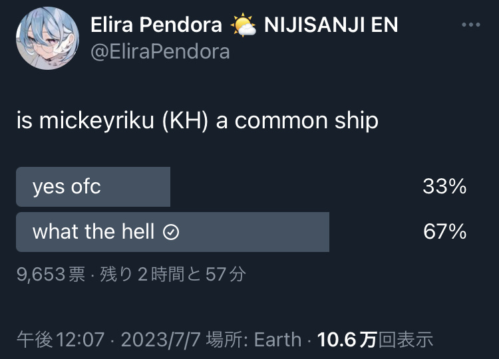This screenshot has width=499, height=359.
Task: Open the 午後12:07 timestamp link
Action: coord(61,340)
